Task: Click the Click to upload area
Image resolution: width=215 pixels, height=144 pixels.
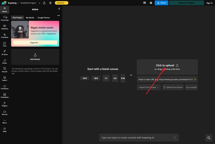Action: tap(167, 67)
